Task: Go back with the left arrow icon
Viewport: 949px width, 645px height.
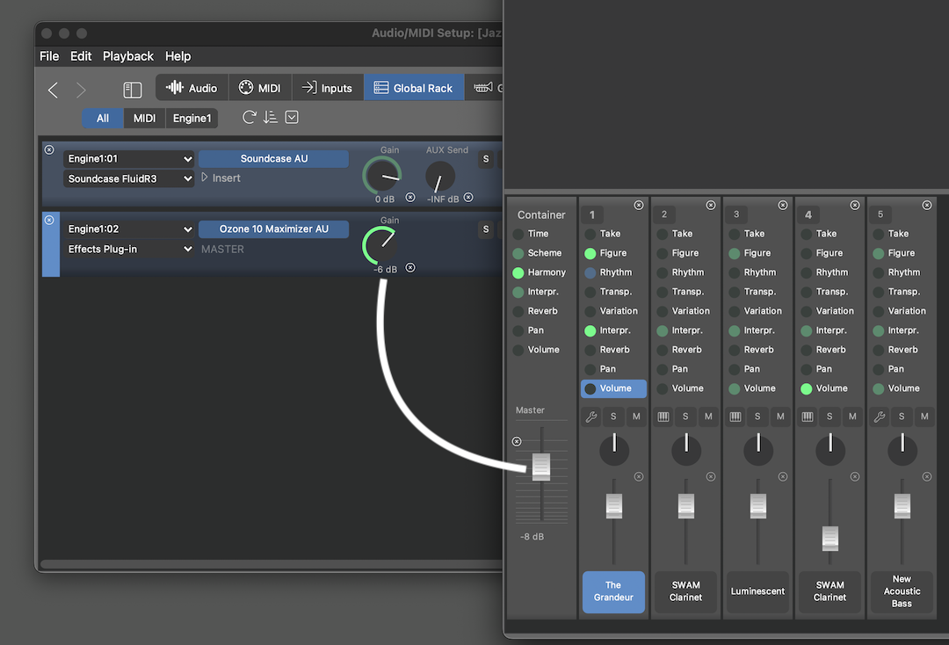Action: tap(54, 91)
